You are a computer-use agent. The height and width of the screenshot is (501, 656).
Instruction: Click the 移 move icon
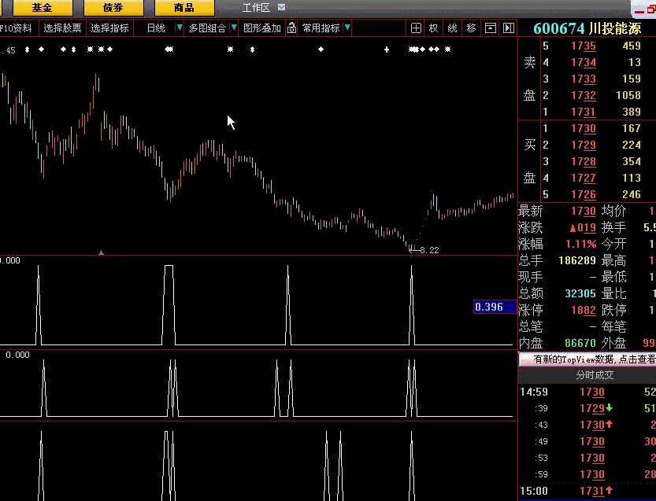471,28
